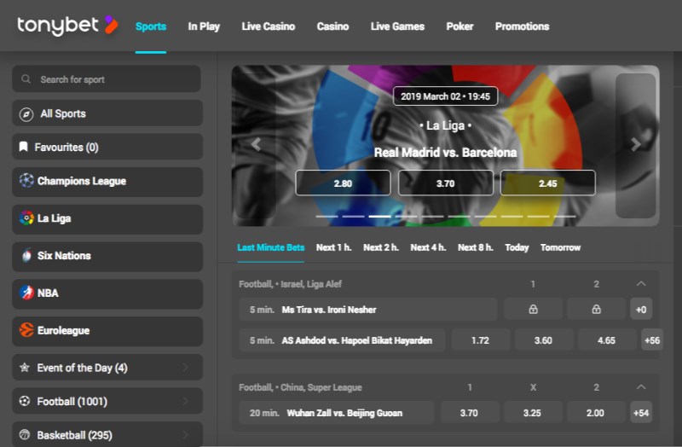Open Wuhan Zall vs. Beijing Guoan match
682x447 pixels.
pos(336,412)
